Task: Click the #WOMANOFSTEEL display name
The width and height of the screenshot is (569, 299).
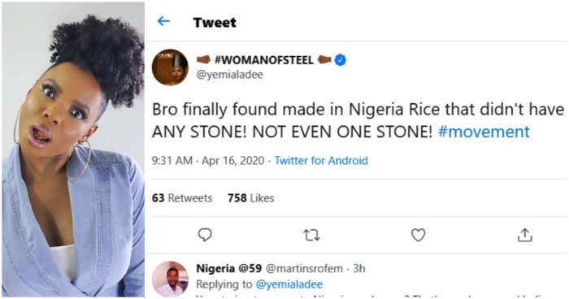Action: coord(264,60)
